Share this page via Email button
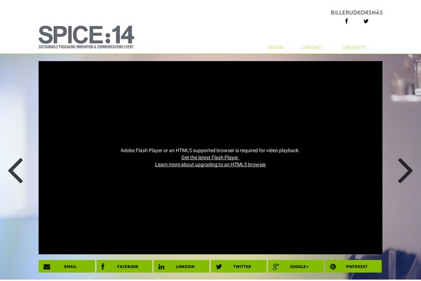Viewport: 421px width, 281px height. (67, 266)
